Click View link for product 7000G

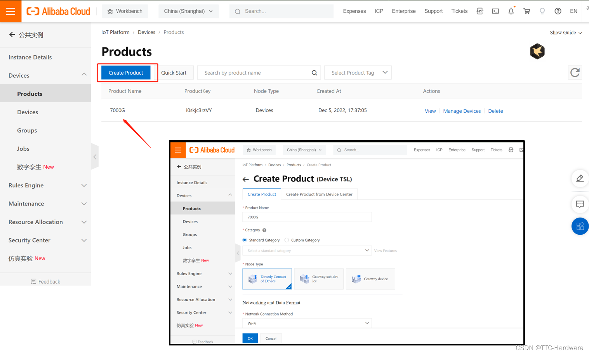click(x=430, y=111)
